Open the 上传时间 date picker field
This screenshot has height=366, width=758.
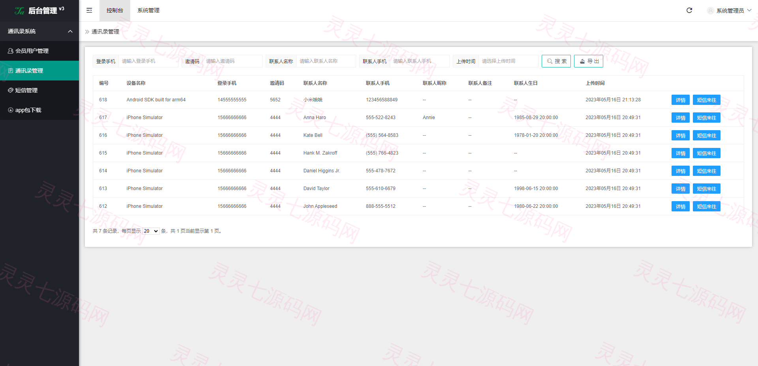pos(508,61)
